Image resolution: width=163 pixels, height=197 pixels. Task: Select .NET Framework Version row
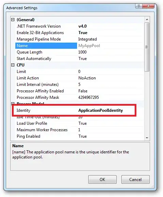click(80, 26)
